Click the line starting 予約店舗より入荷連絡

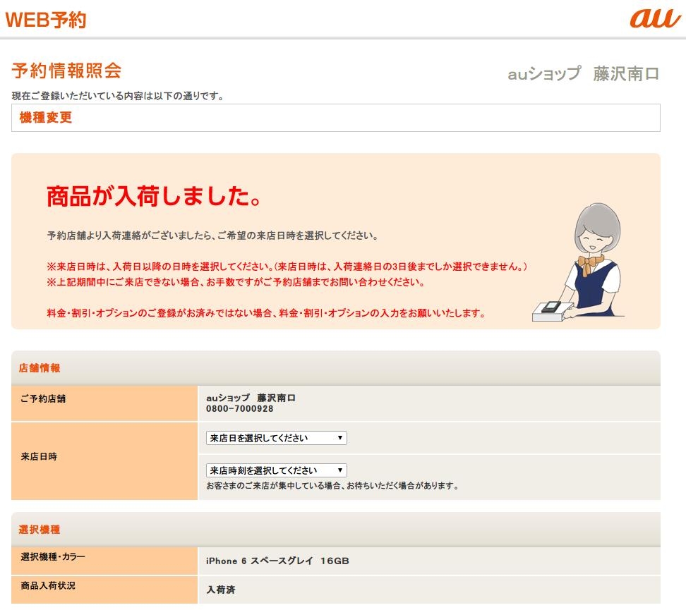click(x=212, y=236)
